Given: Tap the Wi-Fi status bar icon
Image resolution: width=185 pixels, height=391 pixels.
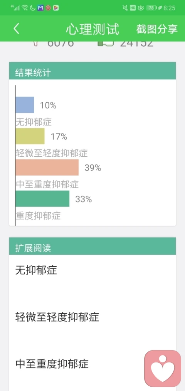Looking at the screenshot, I should pyautogui.click(x=25, y=8).
